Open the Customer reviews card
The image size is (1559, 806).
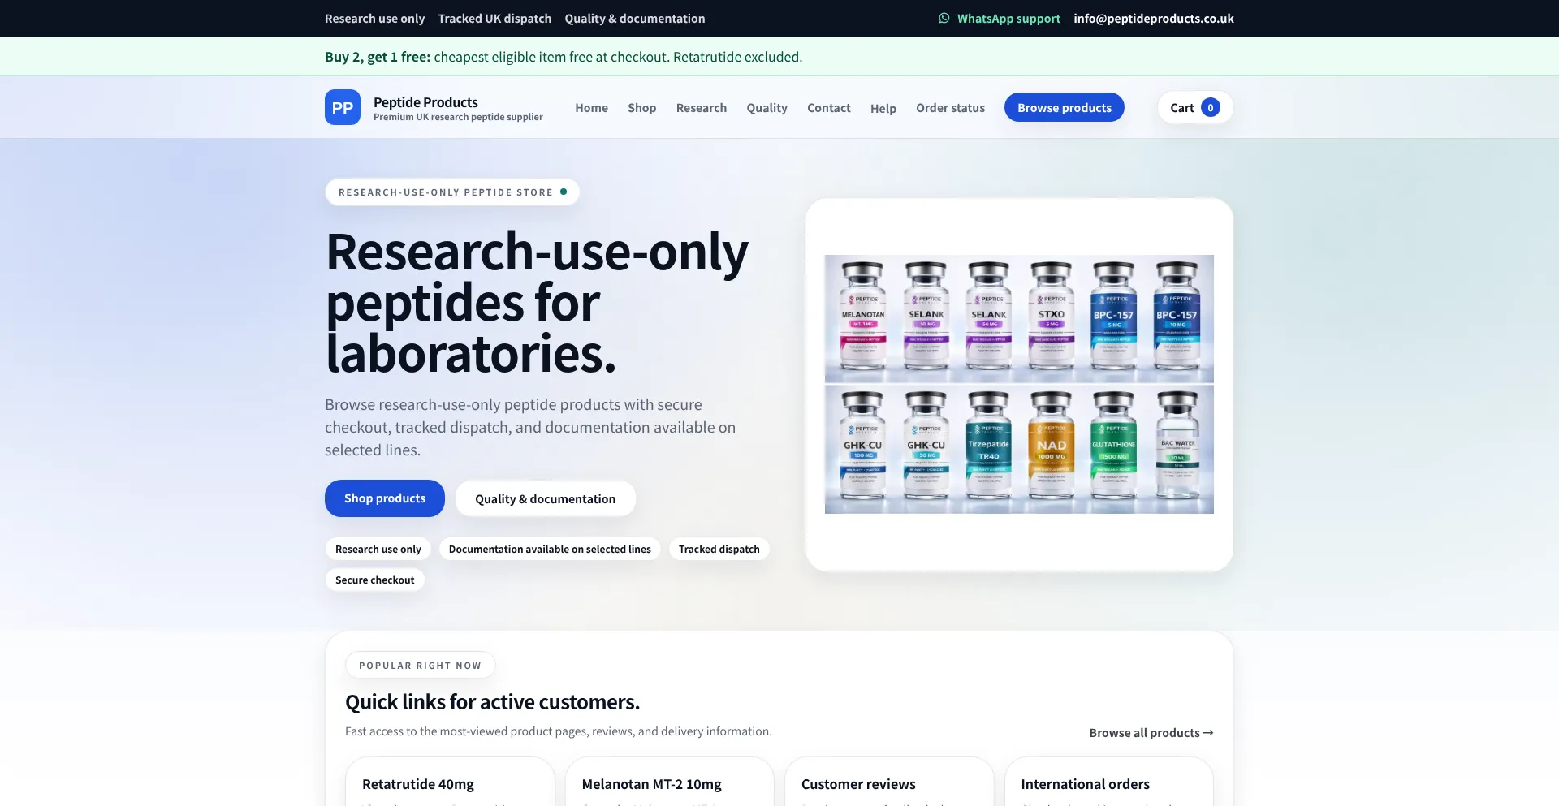(x=889, y=782)
